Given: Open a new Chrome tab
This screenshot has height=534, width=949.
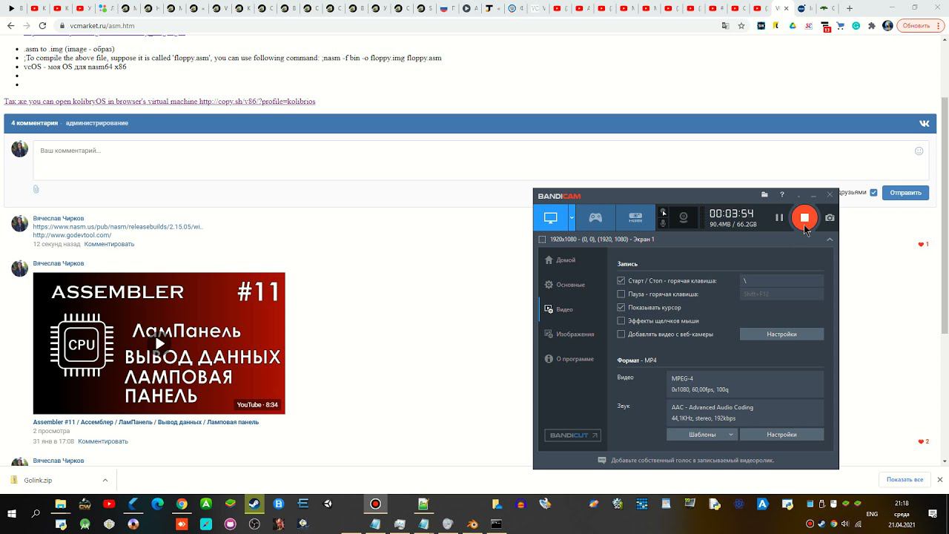Looking at the screenshot, I should click(850, 9).
